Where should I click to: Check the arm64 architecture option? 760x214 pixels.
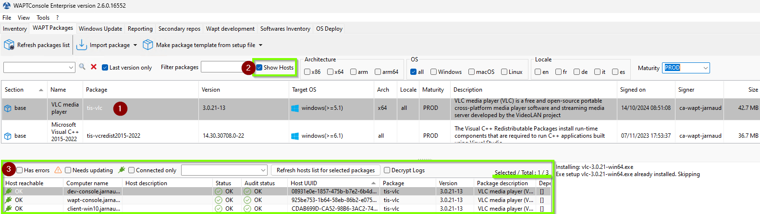(378, 72)
